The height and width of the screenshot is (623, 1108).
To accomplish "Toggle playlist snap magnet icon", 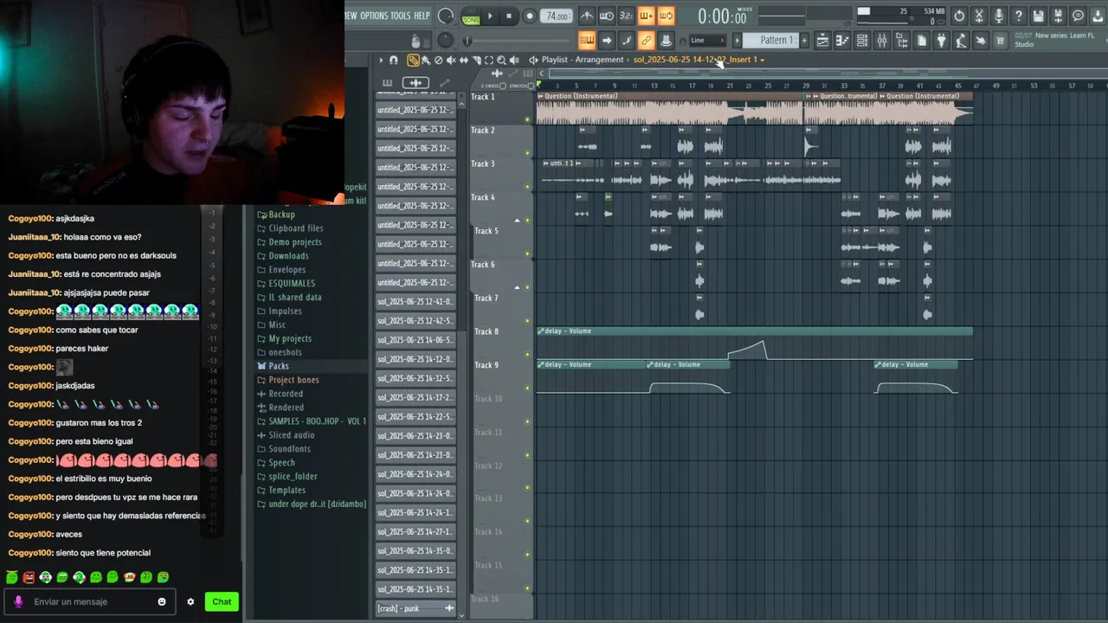I will click(x=393, y=60).
